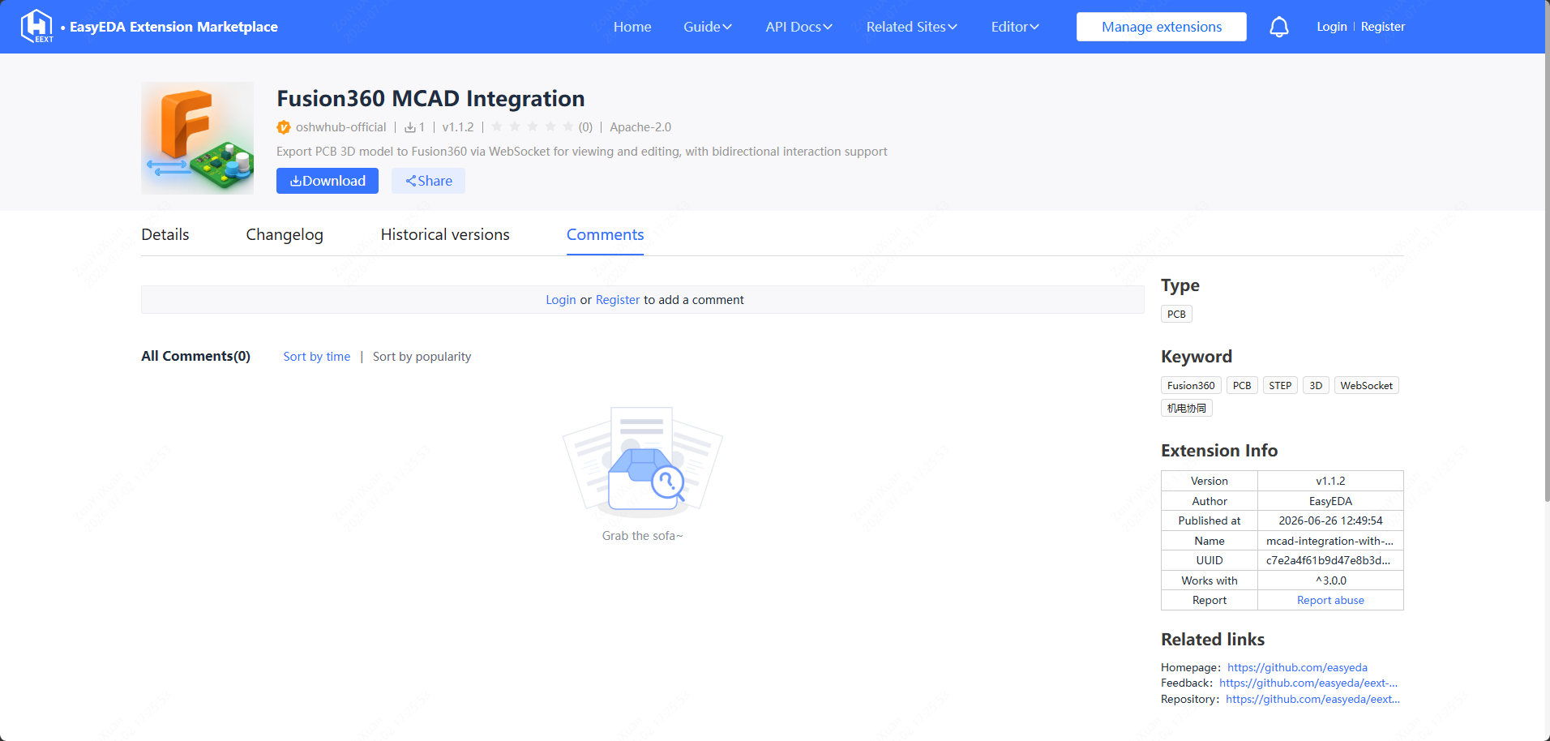This screenshot has height=741, width=1550.
Task: Click the PCB type tag
Action: pos(1176,314)
